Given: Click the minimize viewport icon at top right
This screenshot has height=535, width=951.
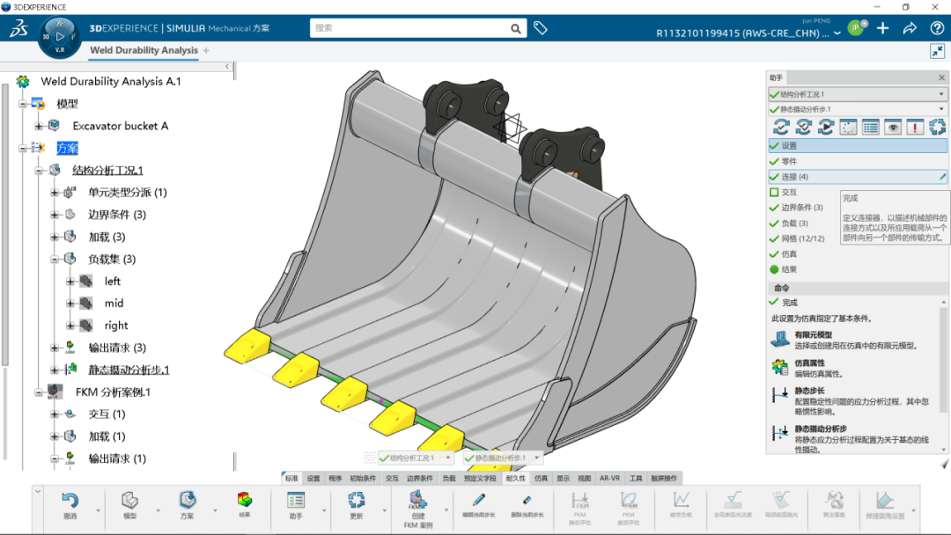Looking at the screenshot, I should 937,51.
